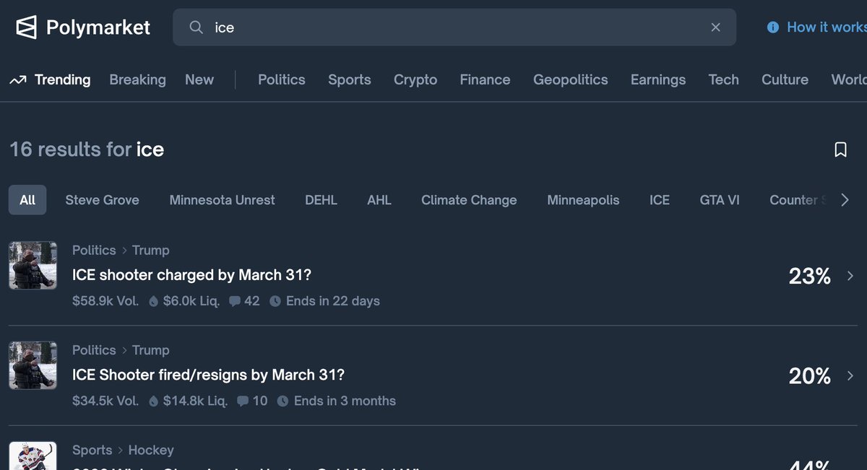867x470 pixels.
Task: Filter results by Steve Grove
Action: coord(102,200)
